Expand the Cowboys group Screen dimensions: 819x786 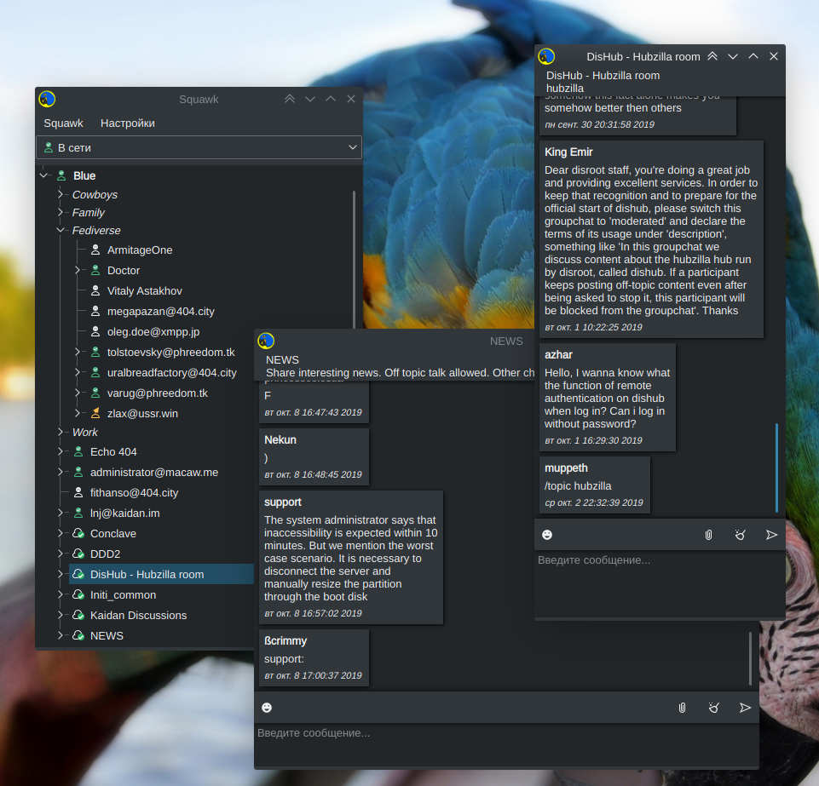tap(61, 194)
